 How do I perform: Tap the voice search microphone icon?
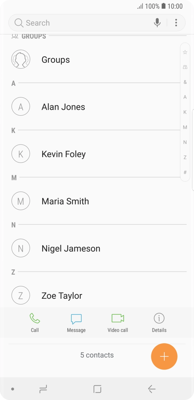(157, 23)
